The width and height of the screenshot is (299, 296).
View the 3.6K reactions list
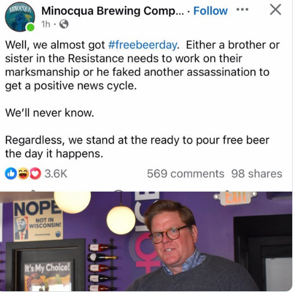[56, 174]
